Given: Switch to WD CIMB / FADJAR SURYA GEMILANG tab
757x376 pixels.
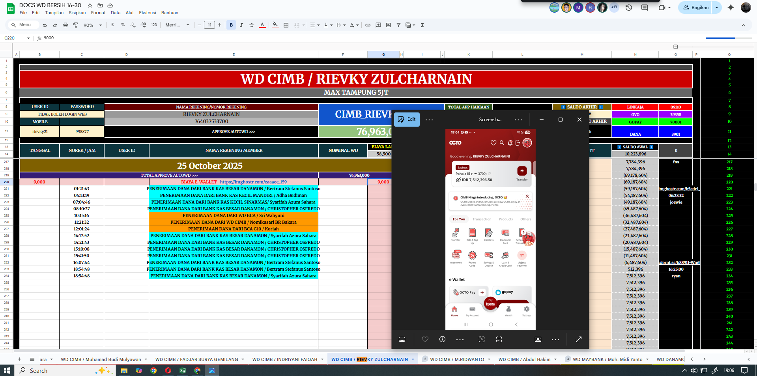Looking at the screenshot, I should pyautogui.click(x=197, y=359).
